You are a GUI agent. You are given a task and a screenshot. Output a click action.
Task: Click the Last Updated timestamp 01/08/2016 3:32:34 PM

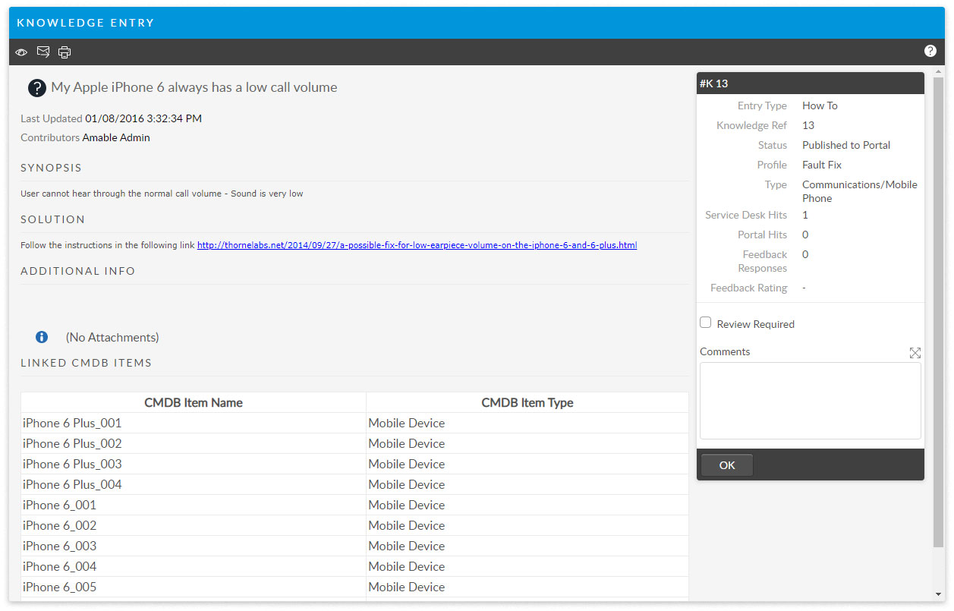[x=143, y=118]
